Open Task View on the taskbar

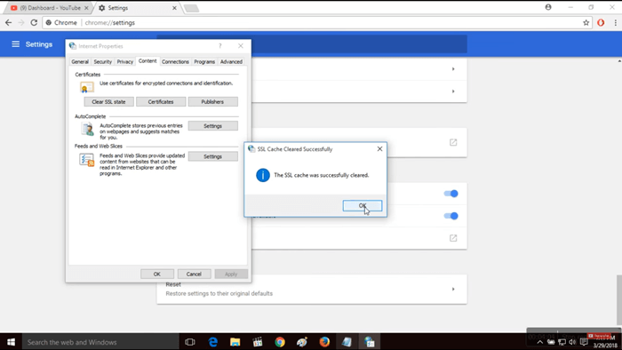click(190, 342)
